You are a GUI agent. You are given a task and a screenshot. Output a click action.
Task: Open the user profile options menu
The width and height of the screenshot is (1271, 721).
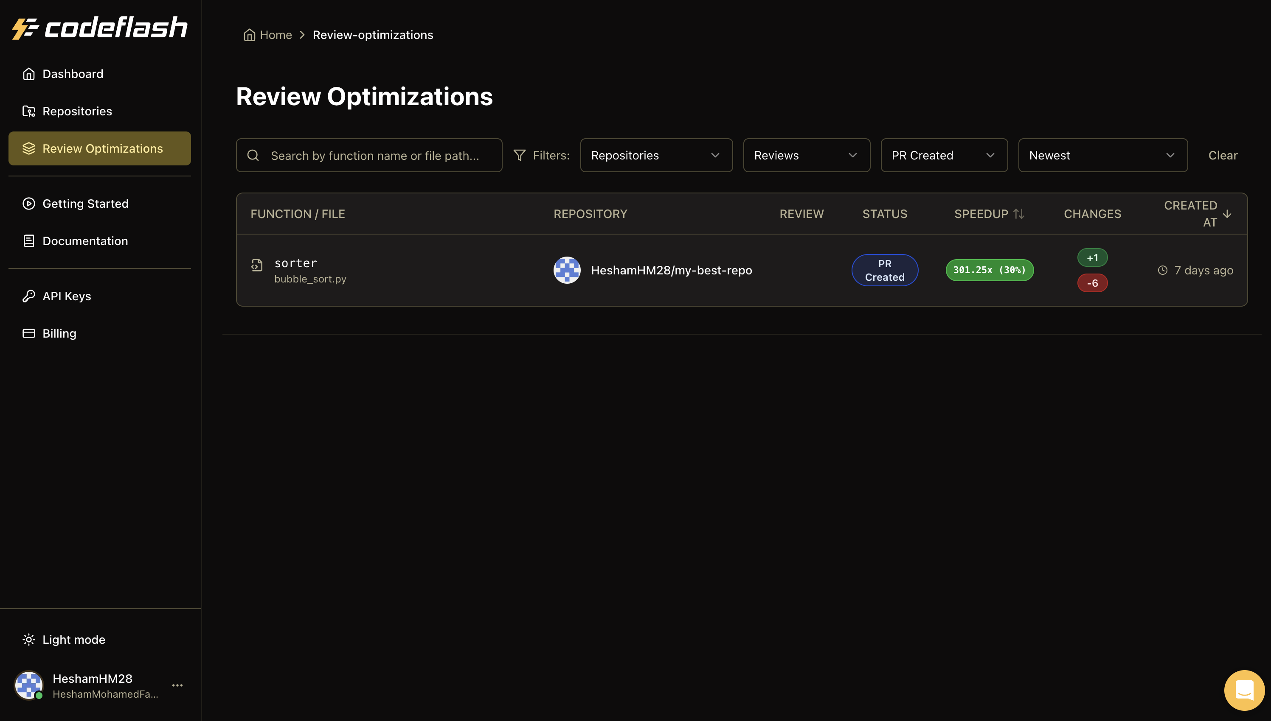177,685
